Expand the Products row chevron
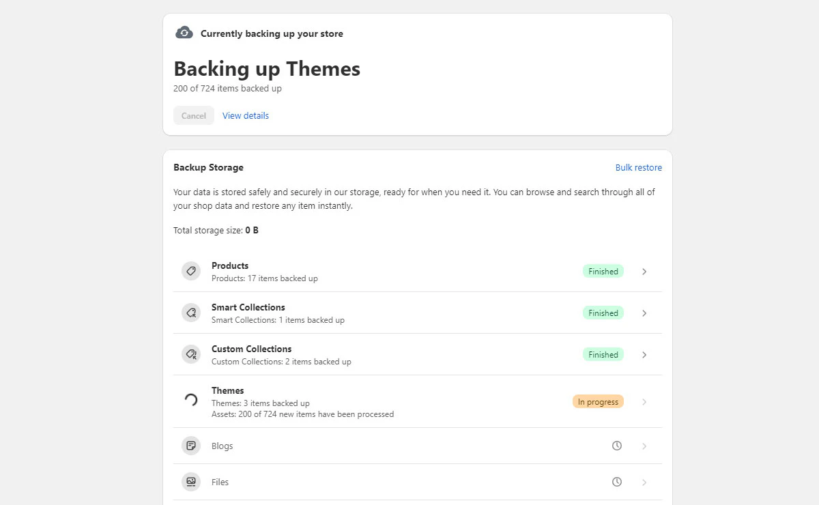The image size is (819, 505). pyautogui.click(x=644, y=271)
